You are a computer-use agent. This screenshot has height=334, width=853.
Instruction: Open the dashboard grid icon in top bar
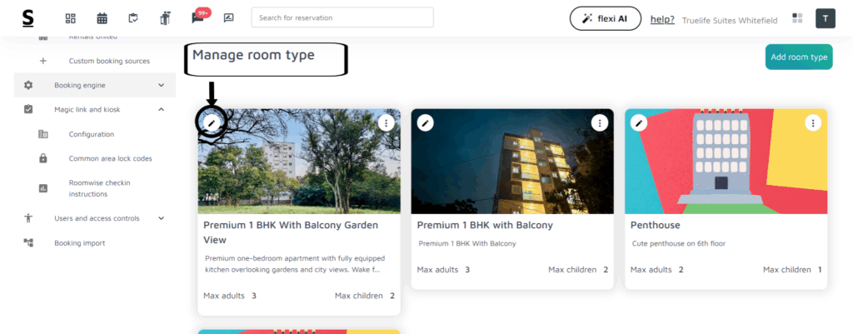pos(71,18)
